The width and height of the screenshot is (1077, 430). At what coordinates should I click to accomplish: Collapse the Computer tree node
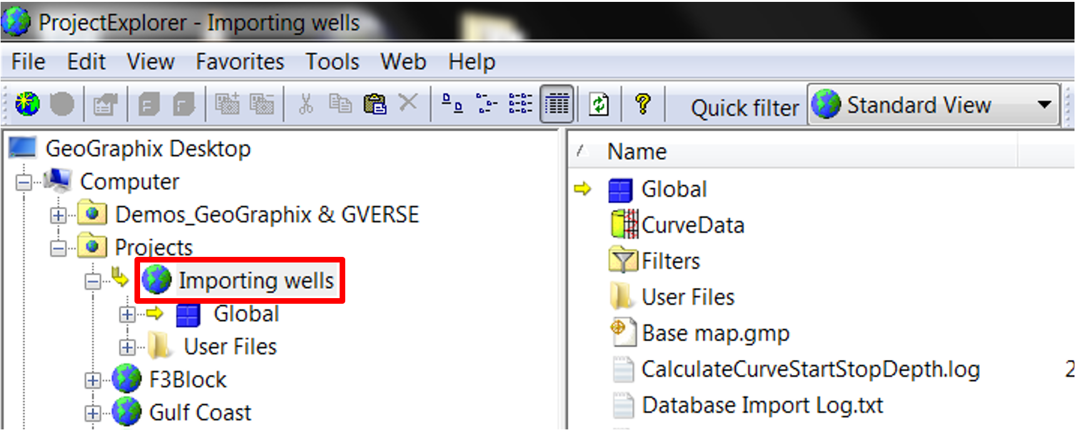(x=24, y=182)
